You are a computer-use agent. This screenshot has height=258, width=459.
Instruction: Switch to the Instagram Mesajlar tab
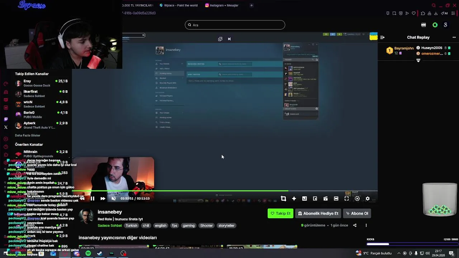click(222, 5)
